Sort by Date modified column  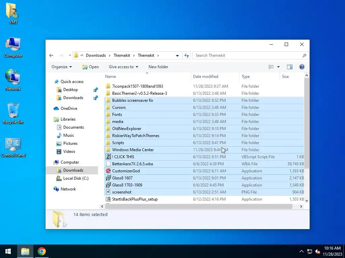[x=215, y=77]
